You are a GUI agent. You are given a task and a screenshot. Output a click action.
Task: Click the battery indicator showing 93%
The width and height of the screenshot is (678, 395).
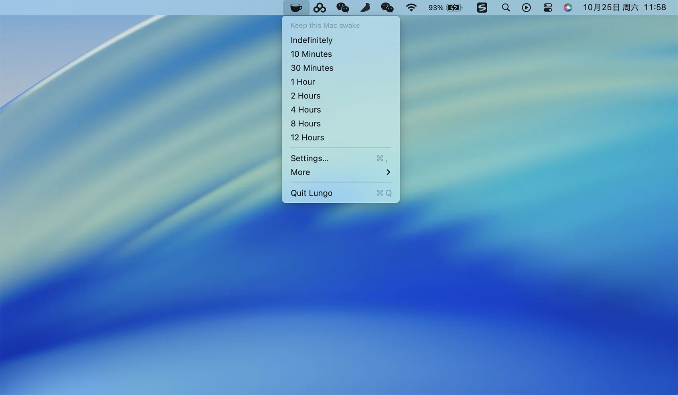[445, 8]
